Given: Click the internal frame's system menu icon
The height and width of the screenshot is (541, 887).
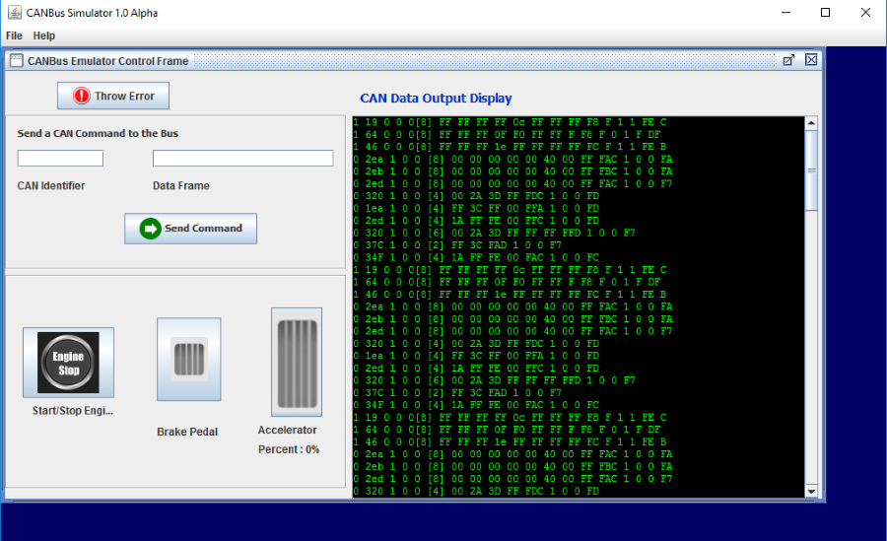Looking at the screenshot, I should (17, 60).
